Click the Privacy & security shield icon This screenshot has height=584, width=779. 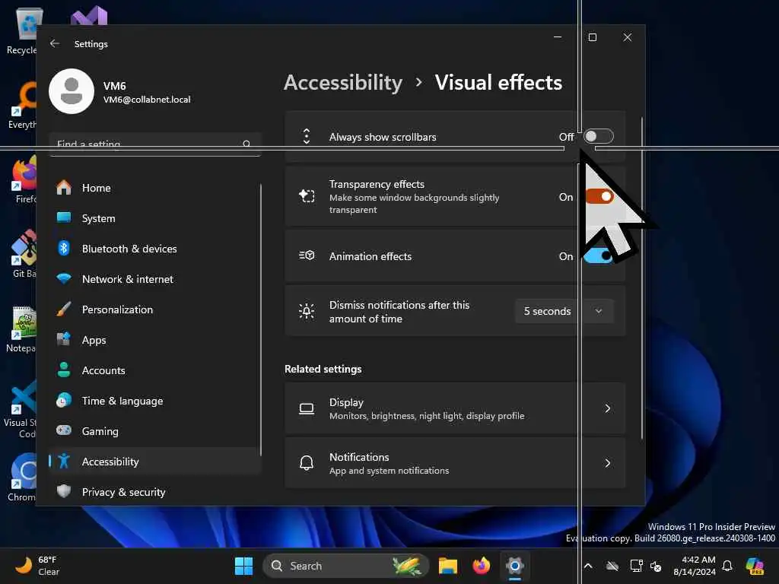64,492
